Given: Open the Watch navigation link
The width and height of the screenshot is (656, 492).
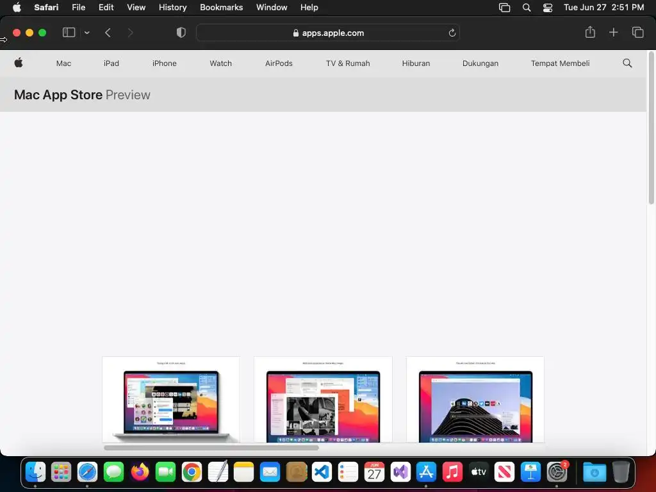Looking at the screenshot, I should (x=220, y=63).
